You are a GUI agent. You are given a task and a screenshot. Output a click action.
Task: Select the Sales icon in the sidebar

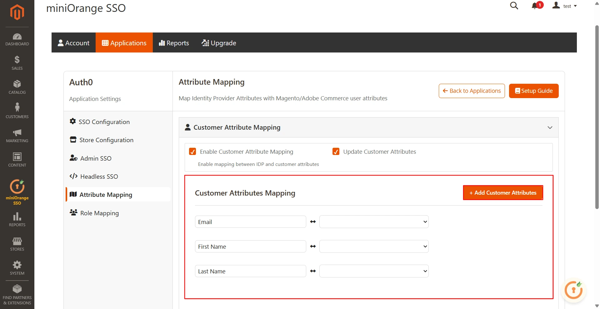coord(17,62)
